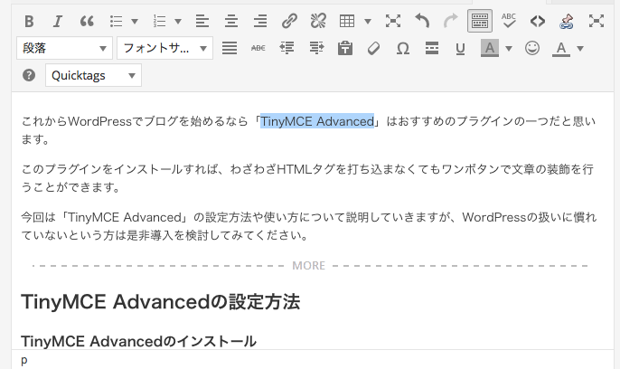Insert a numbered list
The height and width of the screenshot is (369, 620).
click(160, 21)
